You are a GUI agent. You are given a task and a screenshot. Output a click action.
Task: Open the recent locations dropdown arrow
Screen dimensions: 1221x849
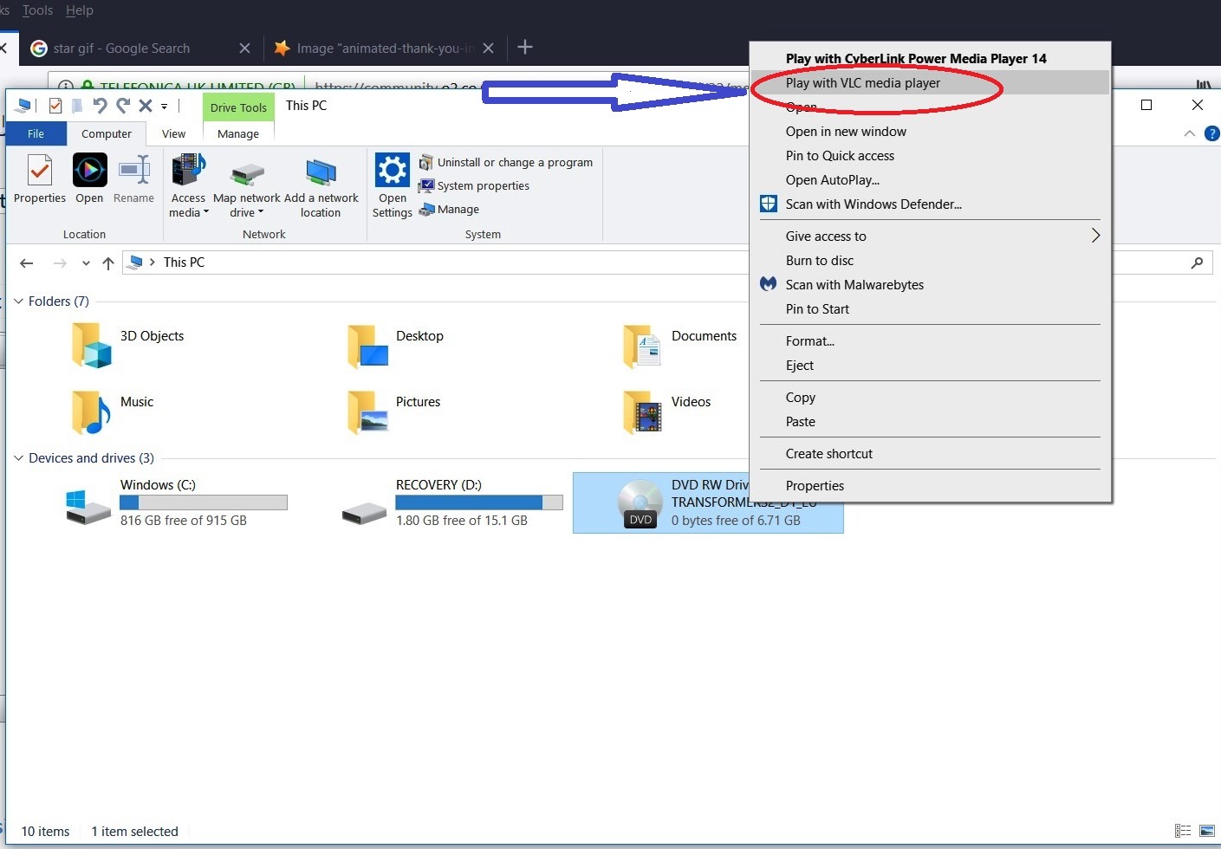(x=85, y=263)
